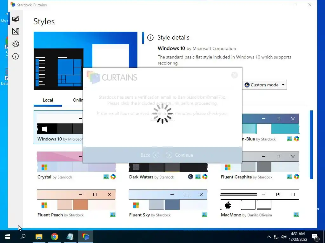The width and height of the screenshot is (325, 243).
Task: Select the Dark Waters style
Action: tap(168, 167)
